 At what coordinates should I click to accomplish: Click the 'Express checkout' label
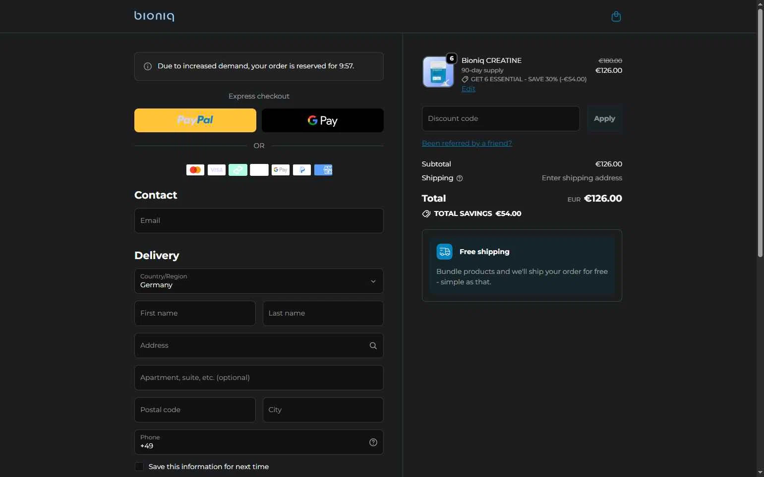coord(259,96)
